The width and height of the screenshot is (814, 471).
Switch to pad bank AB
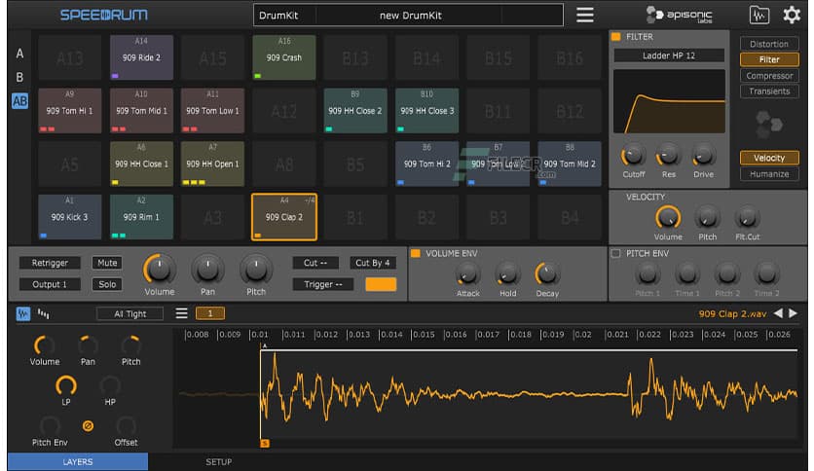[19, 101]
